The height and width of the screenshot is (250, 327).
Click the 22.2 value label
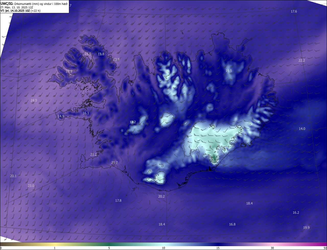click(302, 60)
